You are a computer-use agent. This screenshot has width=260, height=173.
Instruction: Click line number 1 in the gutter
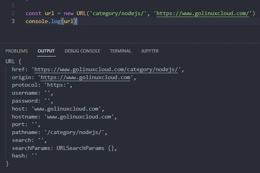point(13,6)
